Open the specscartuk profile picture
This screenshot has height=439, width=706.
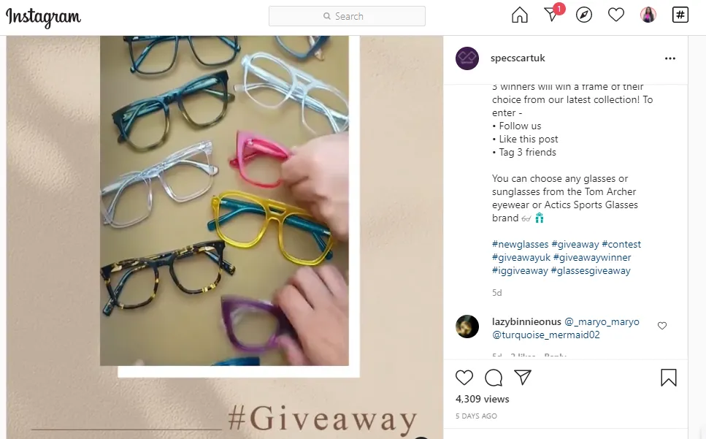(467, 58)
